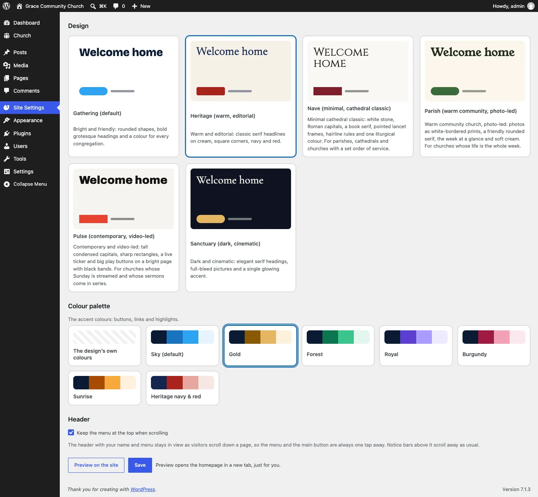Open the WordPress footer link
Screen dimensions: 538x497
(x=143, y=489)
